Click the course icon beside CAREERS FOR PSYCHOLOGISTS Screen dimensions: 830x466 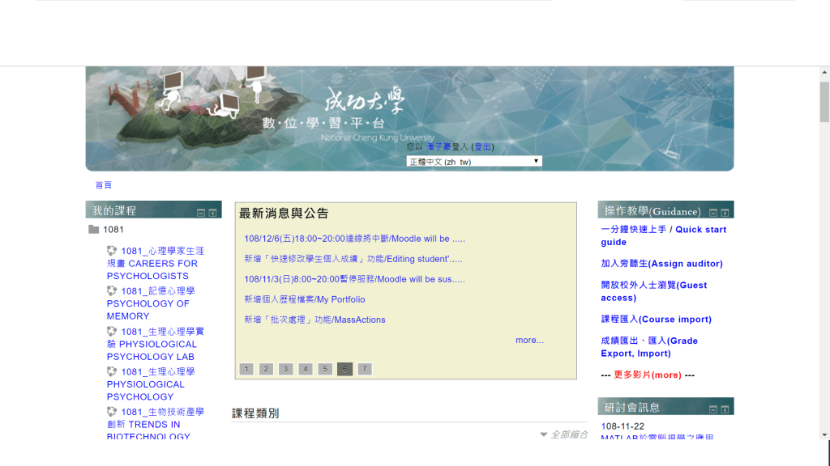pyautogui.click(x=112, y=251)
